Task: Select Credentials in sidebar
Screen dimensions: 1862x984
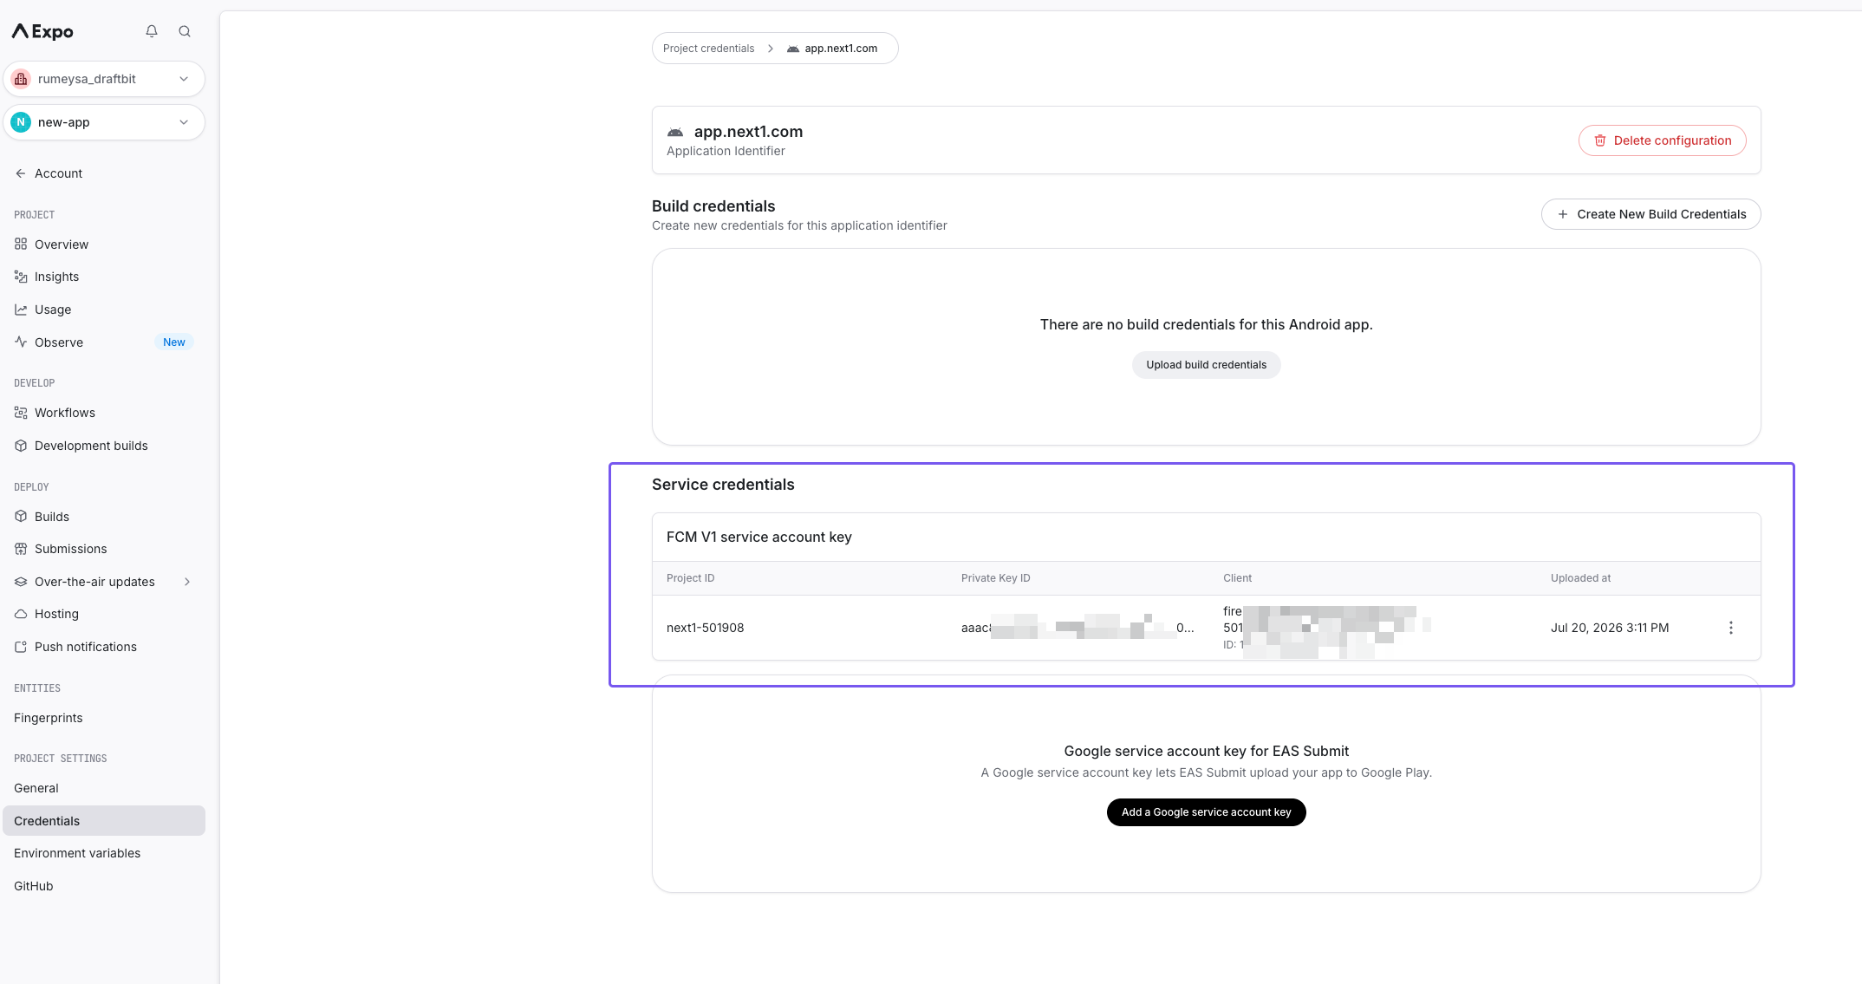Action: pos(104,821)
